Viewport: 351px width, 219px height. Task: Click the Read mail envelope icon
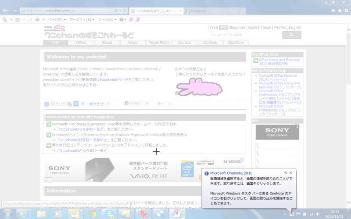(x=29, y=20)
